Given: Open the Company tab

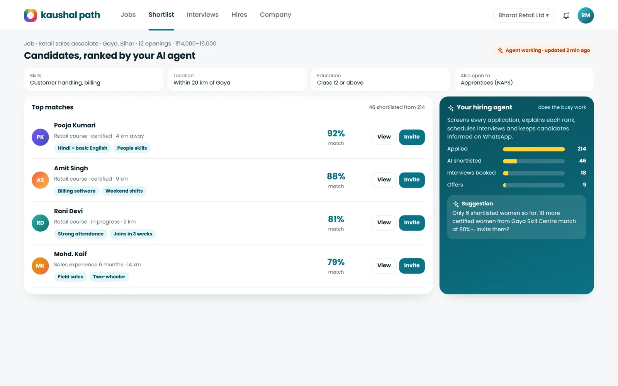Looking at the screenshot, I should tap(275, 15).
